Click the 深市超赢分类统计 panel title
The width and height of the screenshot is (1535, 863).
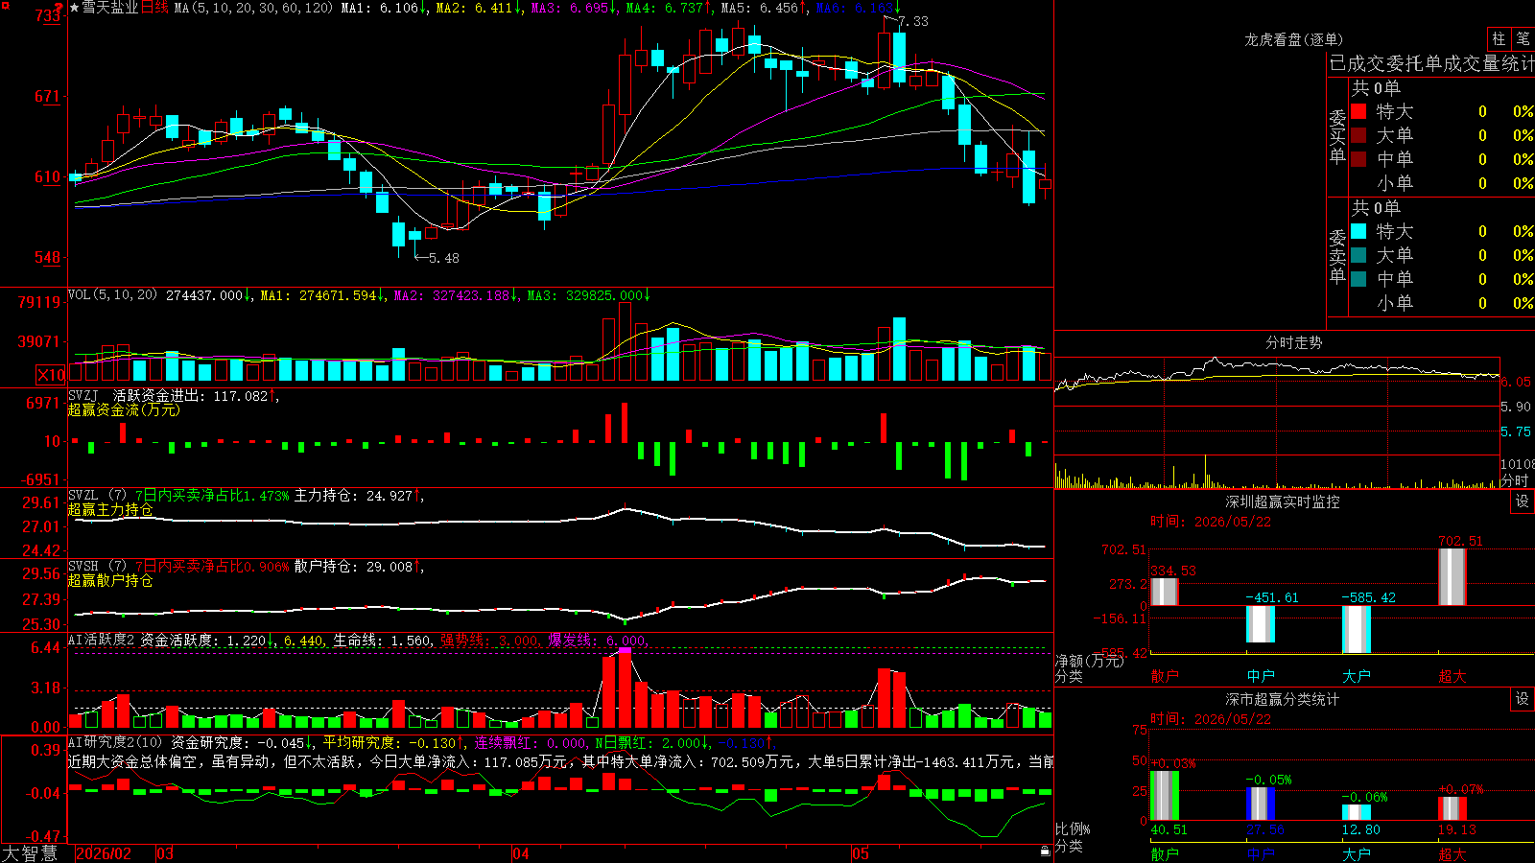(x=1283, y=699)
